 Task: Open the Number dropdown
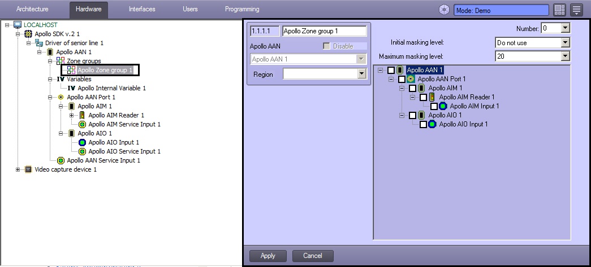tap(564, 28)
